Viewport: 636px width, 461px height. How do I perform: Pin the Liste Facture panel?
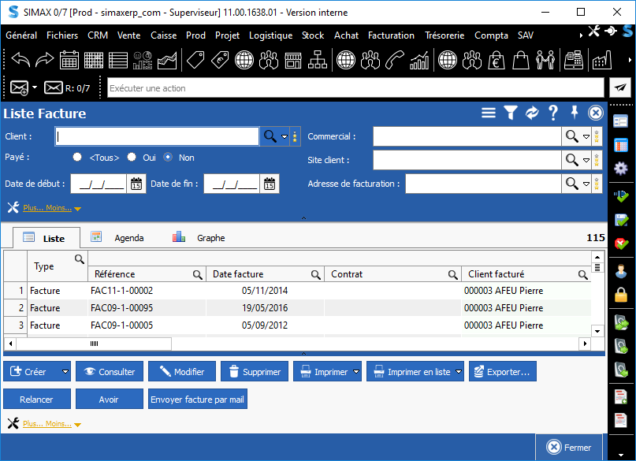pos(575,113)
